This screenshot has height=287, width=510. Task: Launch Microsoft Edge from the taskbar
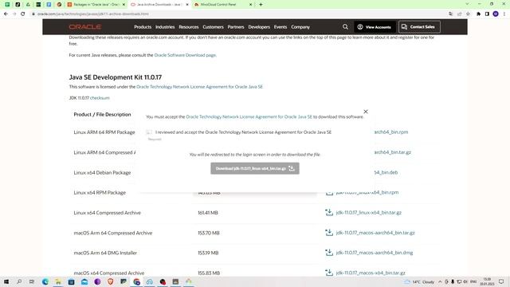[x=45, y=281]
